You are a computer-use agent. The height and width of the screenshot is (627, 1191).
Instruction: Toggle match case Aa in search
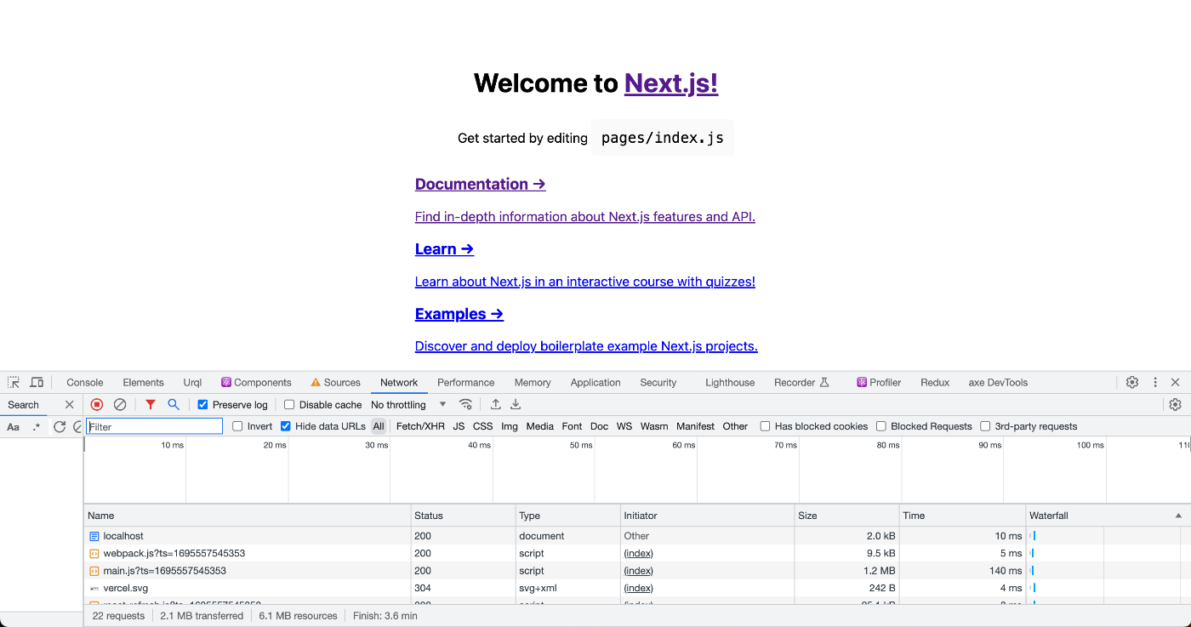pyautogui.click(x=14, y=426)
